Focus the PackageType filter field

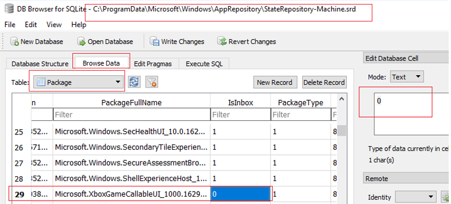point(300,115)
